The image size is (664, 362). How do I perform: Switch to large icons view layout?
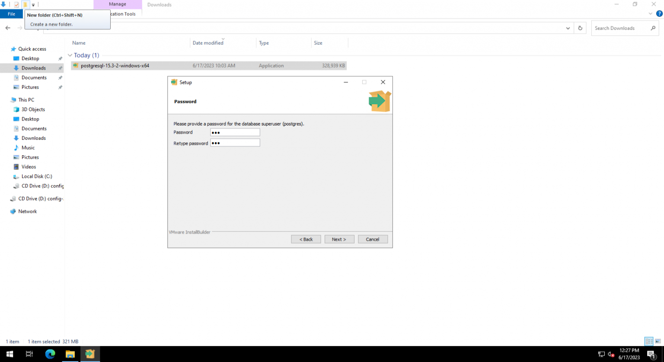[658, 341]
